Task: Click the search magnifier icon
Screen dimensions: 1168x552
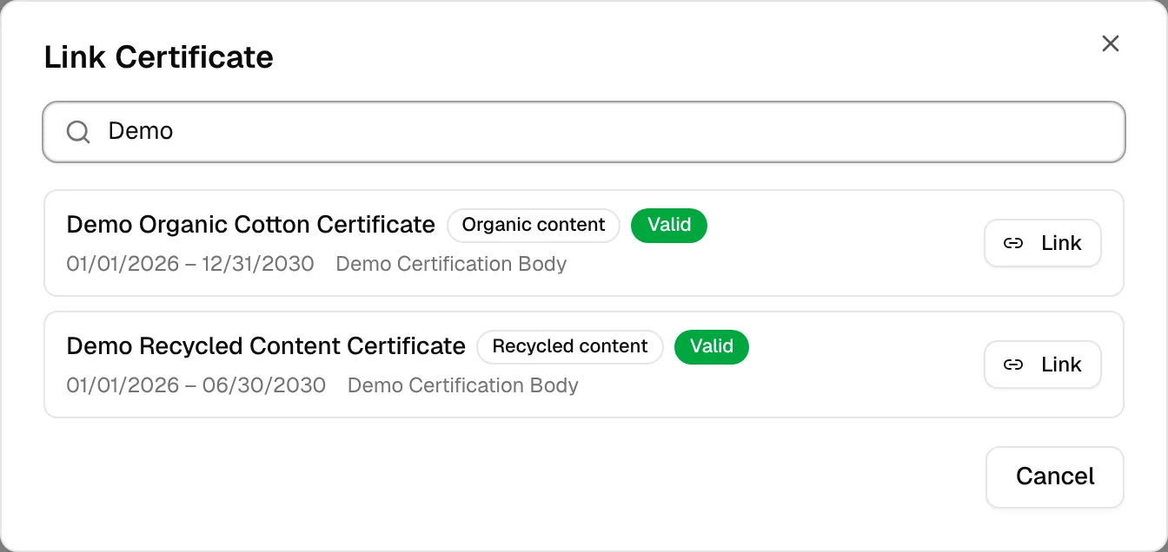Action: 78,132
